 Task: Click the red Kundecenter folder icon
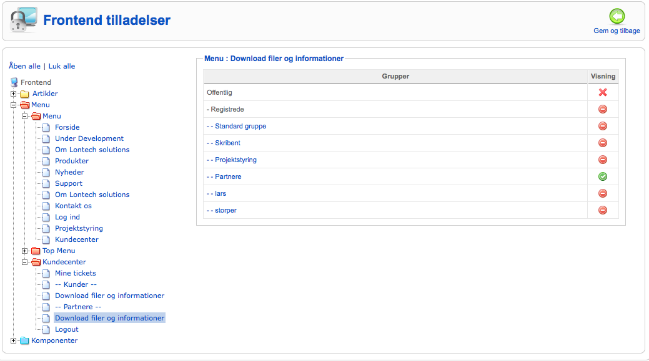(x=36, y=262)
